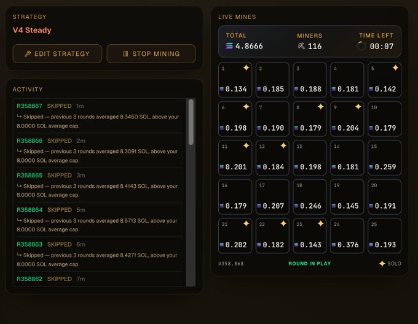
Task: Click the solo star on mine tile 22
Action: (283, 223)
